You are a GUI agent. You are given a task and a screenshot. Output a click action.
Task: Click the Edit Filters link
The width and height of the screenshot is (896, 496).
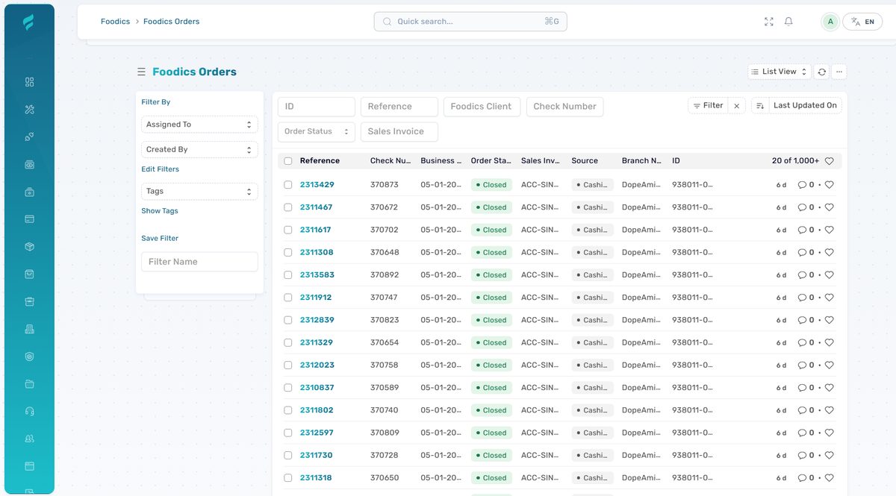pyautogui.click(x=160, y=169)
